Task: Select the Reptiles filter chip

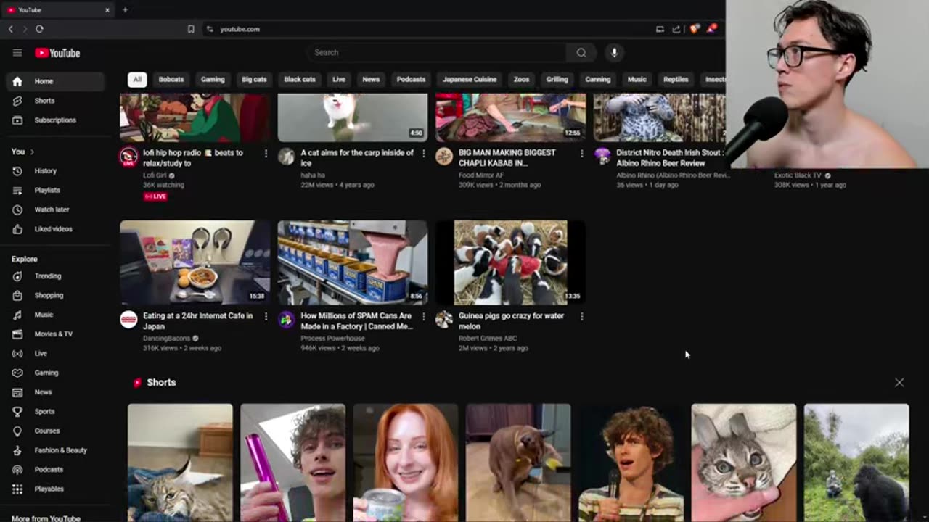Action: (676, 80)
